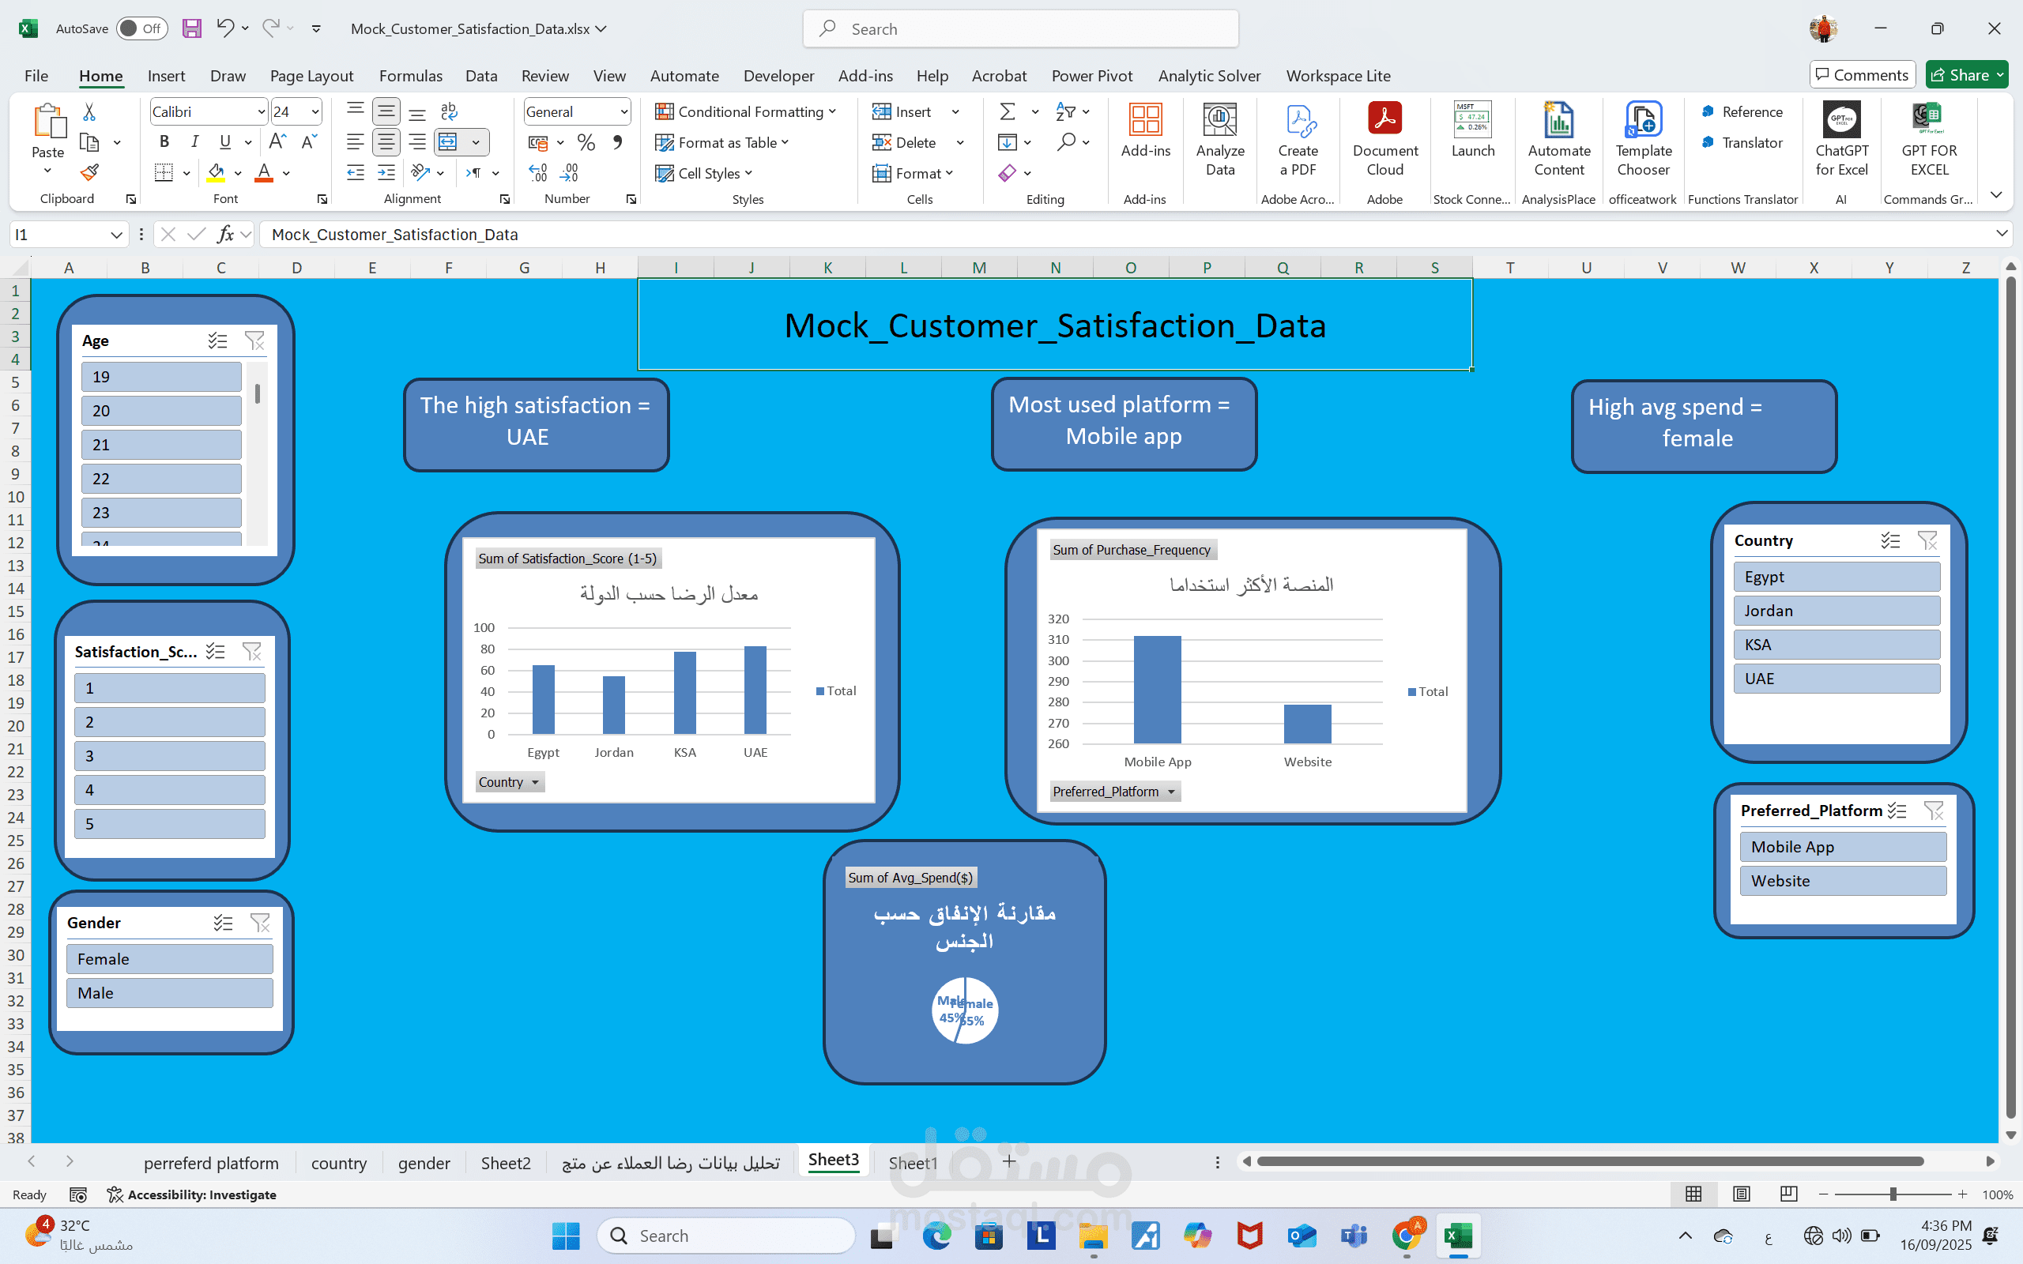Toggle multi-select on Gender slicer
Image resolution: width=2023 pixels, height=1264 pixels.
[222, 923]
